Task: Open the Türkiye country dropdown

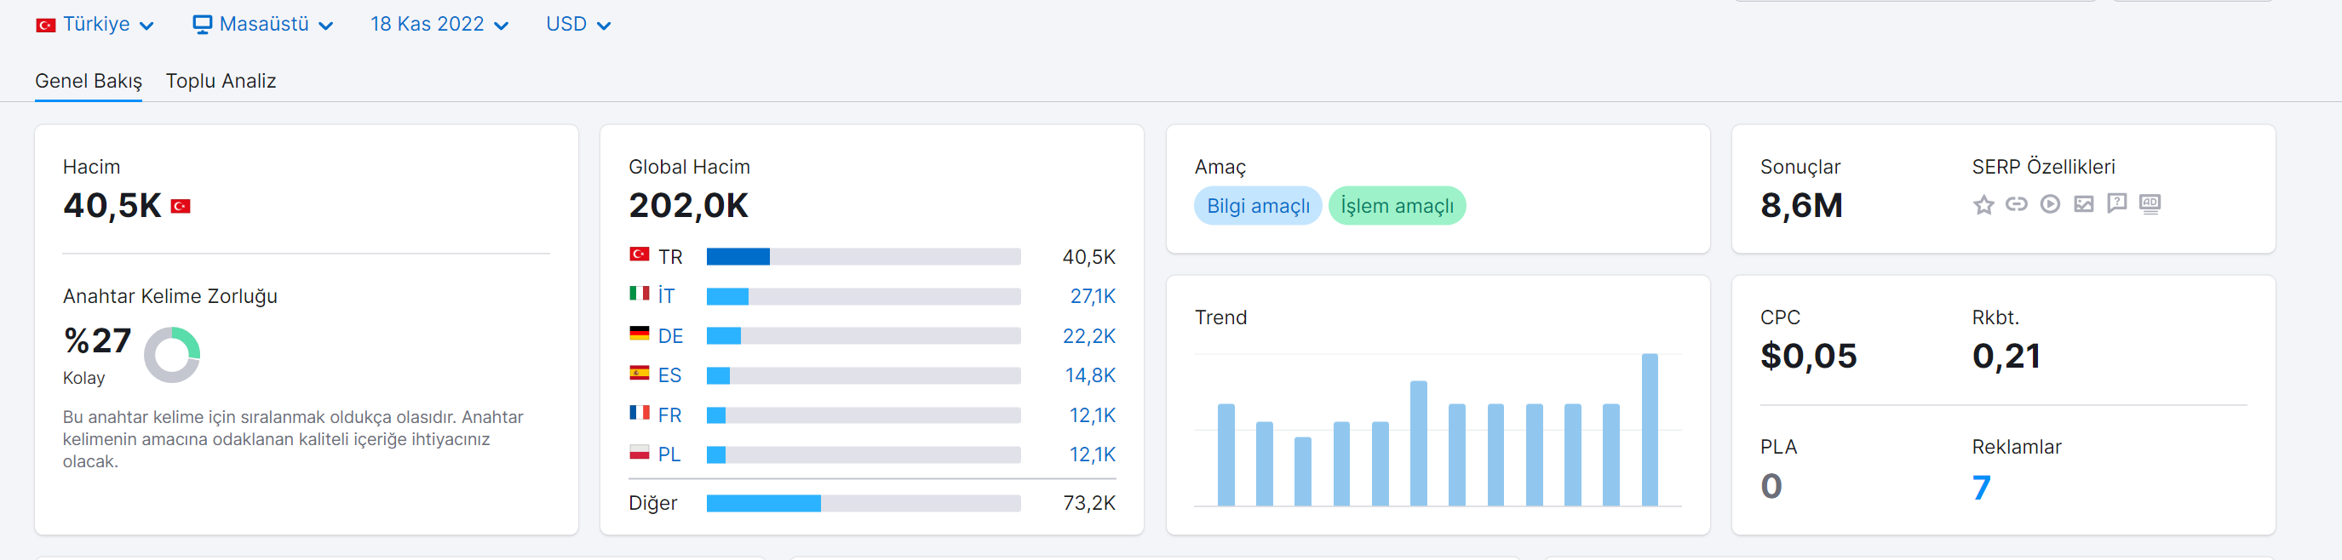Action: 95,25
